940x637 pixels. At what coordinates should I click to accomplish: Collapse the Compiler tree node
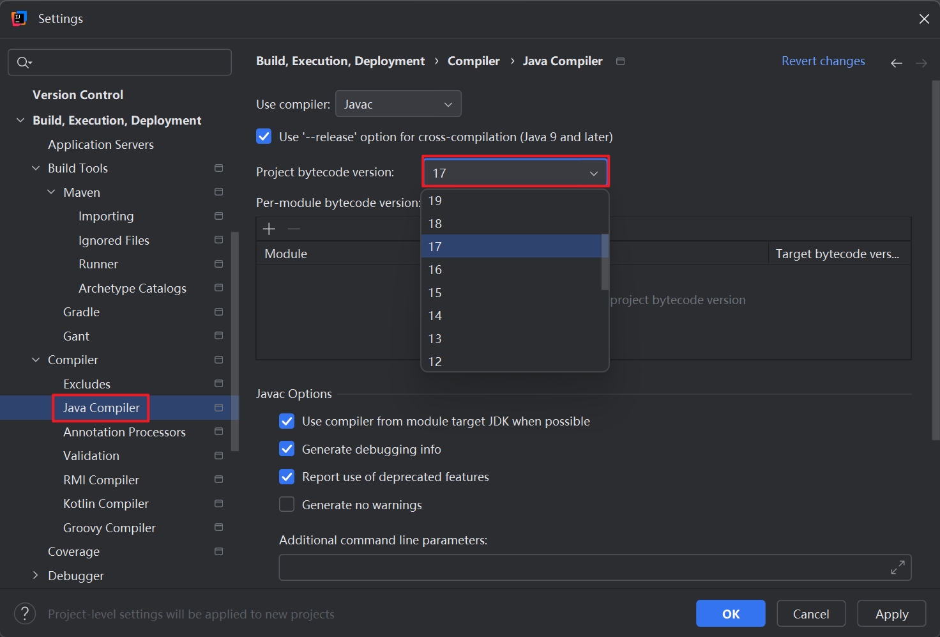[36, 360]
